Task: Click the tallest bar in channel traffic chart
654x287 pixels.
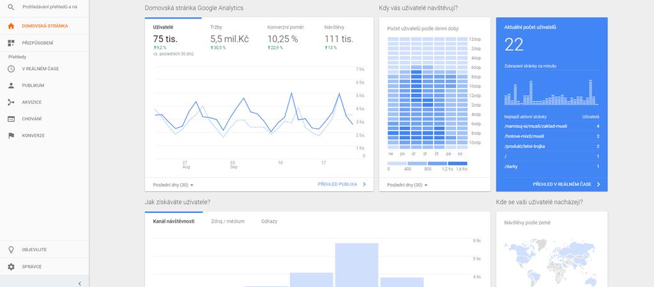Action: [356, 265]
